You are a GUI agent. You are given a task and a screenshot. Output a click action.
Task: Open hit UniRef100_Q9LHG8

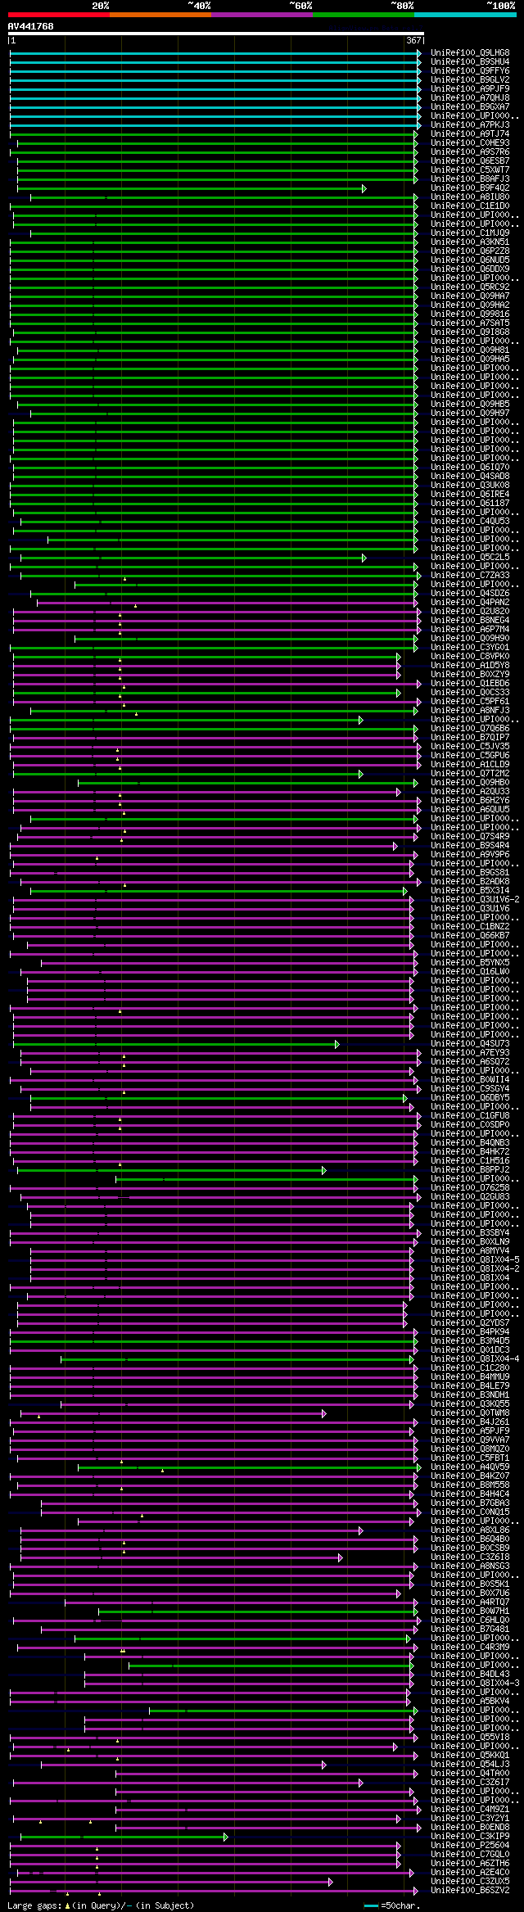click(x=470, y=53)
